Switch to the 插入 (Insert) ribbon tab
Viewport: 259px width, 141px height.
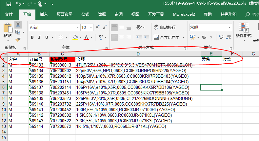[44, 14]
